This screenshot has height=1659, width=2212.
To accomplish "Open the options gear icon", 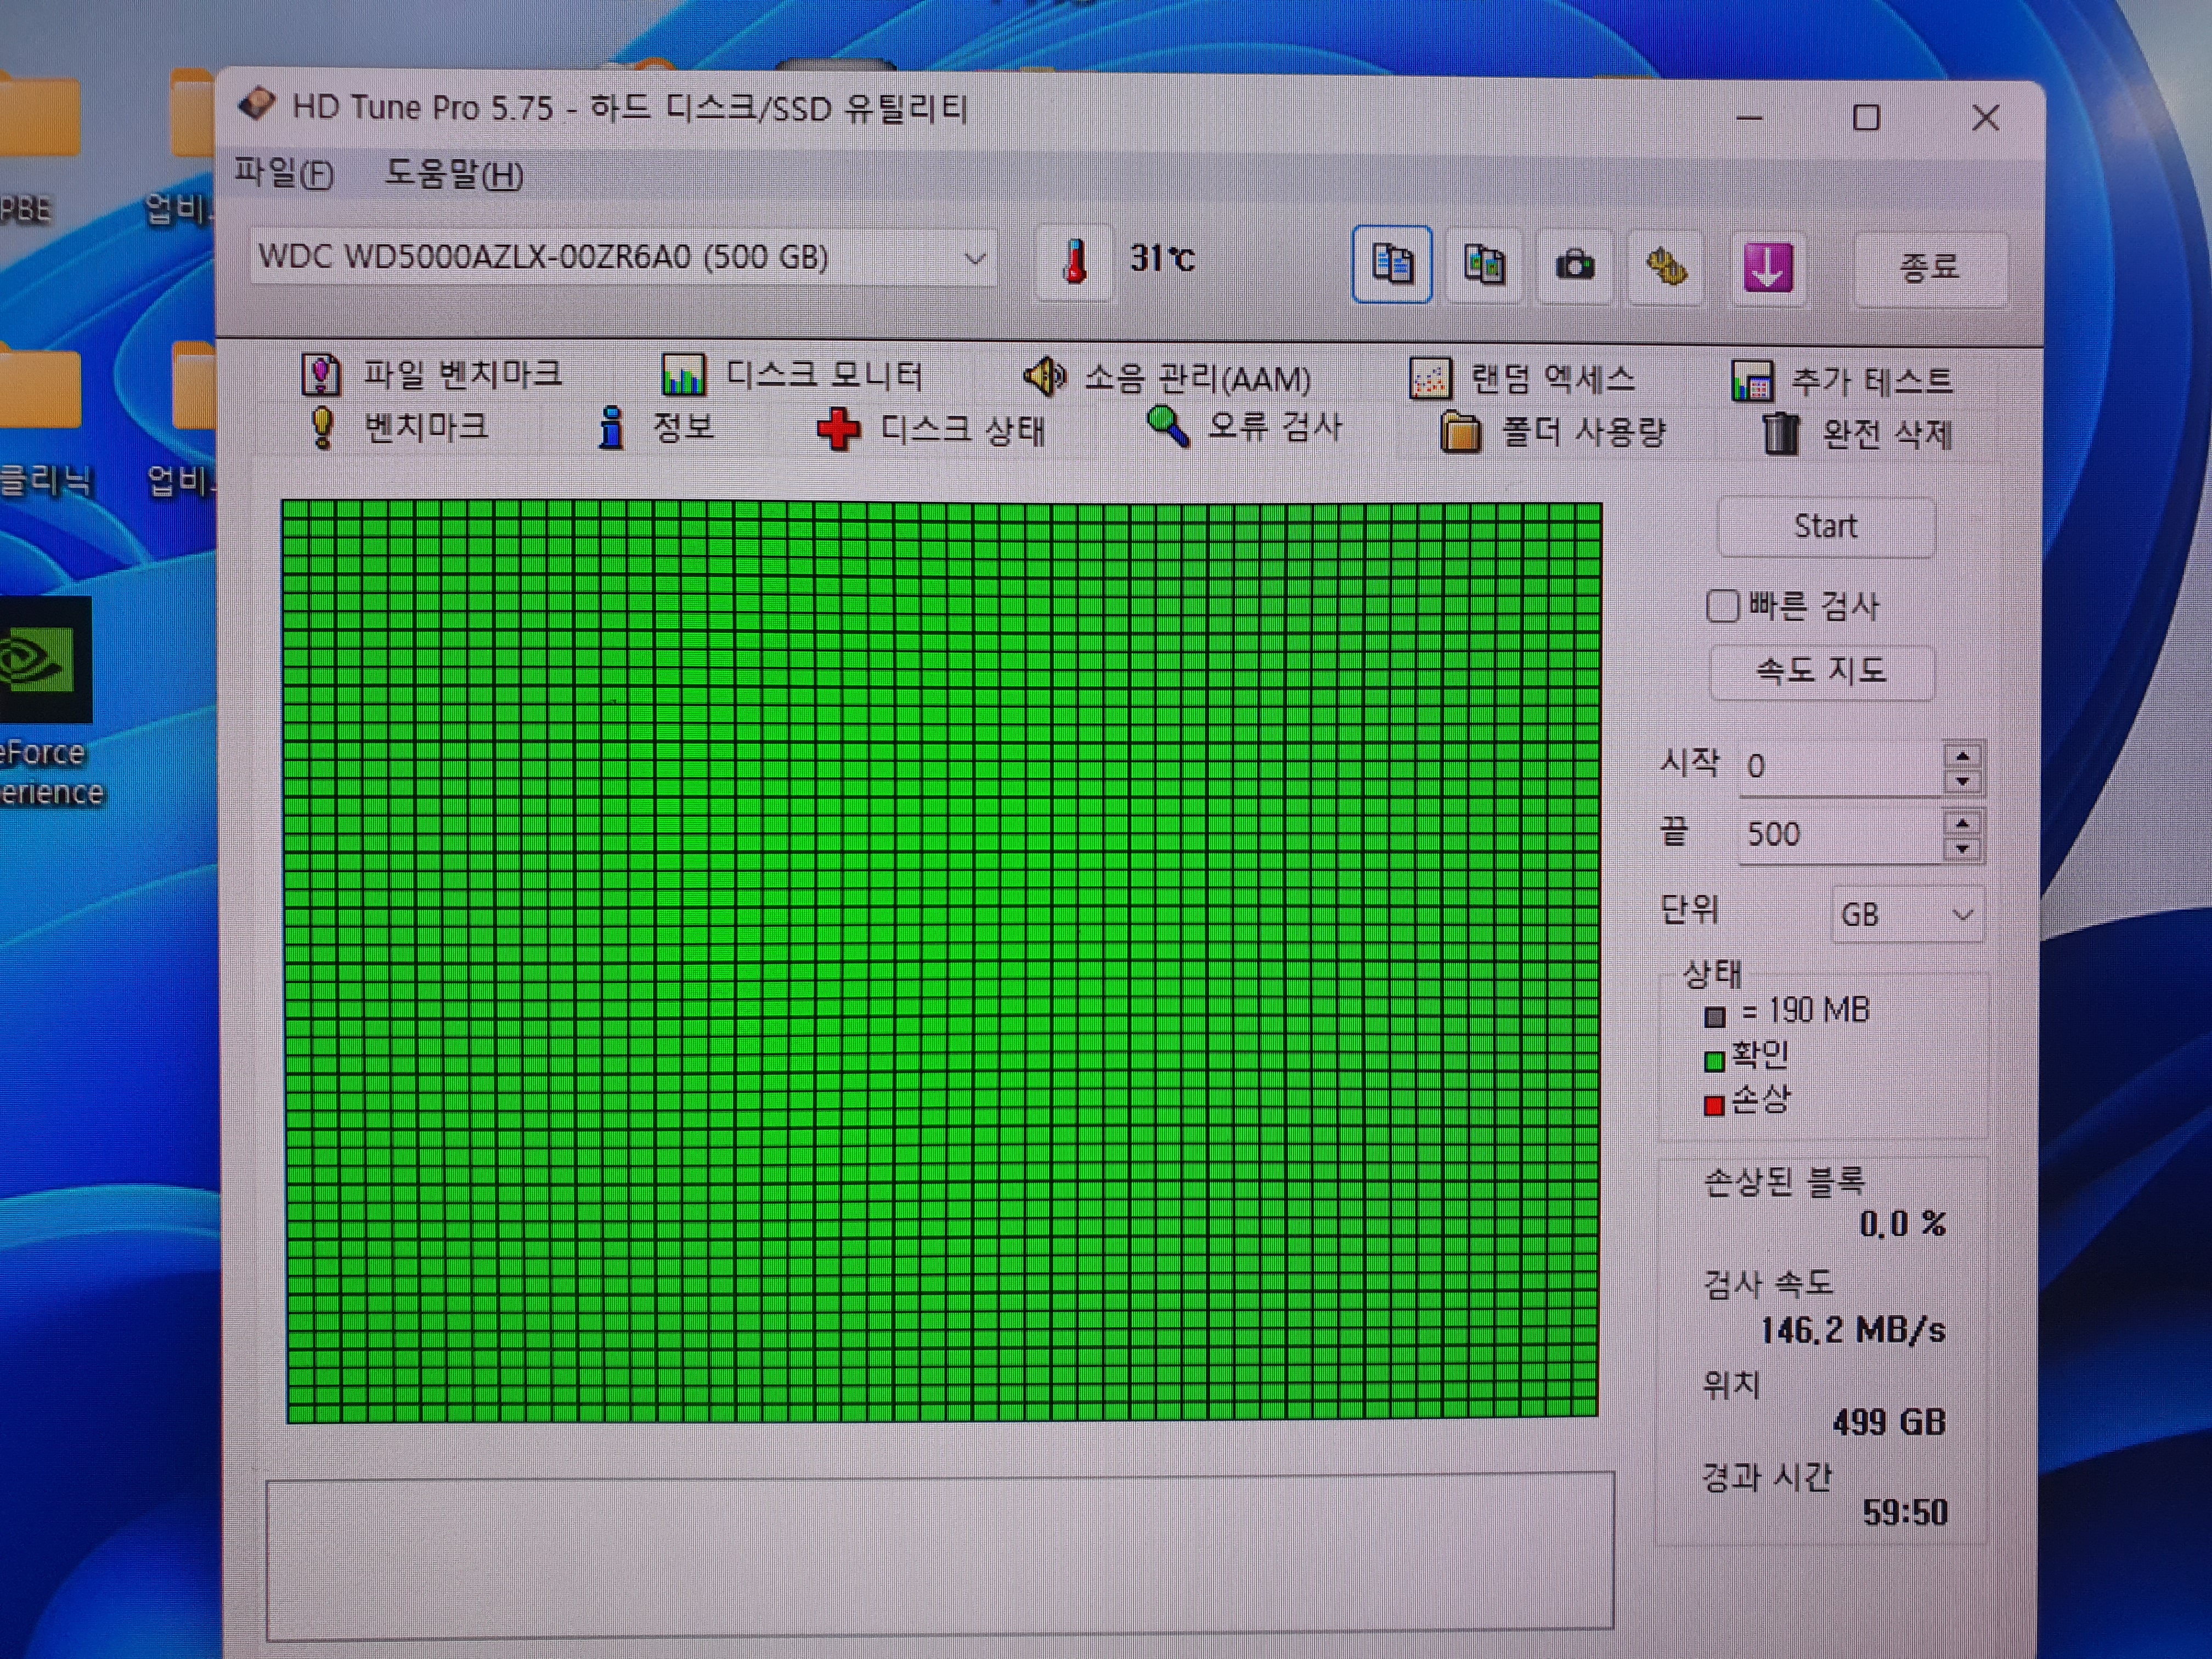I will coord(1666,267).
